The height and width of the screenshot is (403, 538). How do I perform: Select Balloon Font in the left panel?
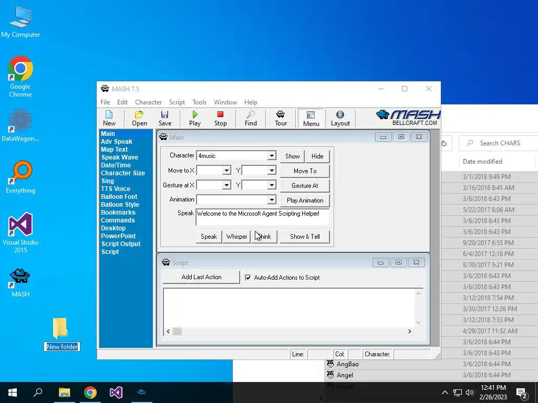(x=119, y=197)
